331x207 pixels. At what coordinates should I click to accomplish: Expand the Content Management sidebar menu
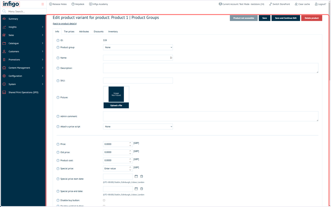point(42,68)
